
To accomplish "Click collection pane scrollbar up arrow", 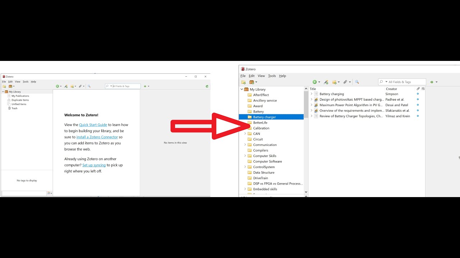I will [x=306, y=89].
